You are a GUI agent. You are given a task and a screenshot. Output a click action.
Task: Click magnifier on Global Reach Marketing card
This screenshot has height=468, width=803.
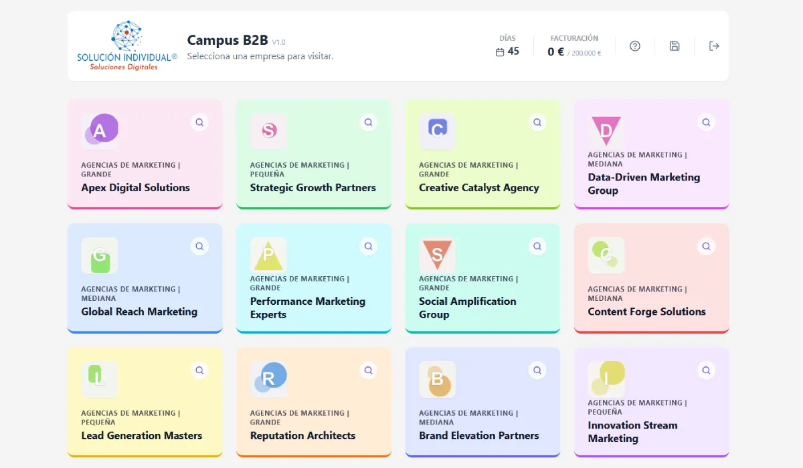199,246
